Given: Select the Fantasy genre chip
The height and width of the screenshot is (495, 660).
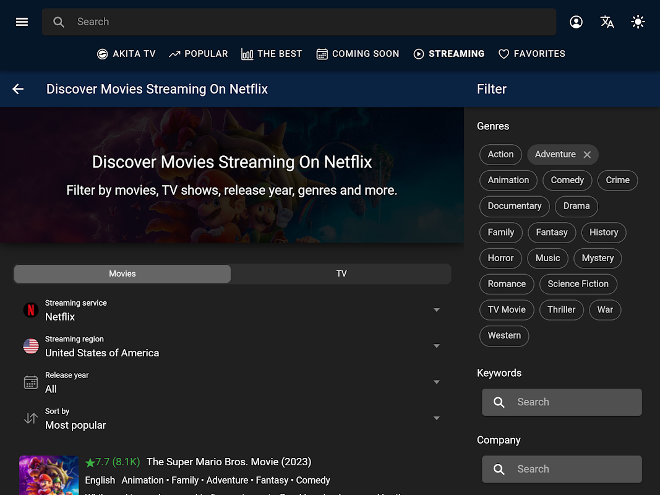Looking at the screenshot, I should tap(551, 233).
